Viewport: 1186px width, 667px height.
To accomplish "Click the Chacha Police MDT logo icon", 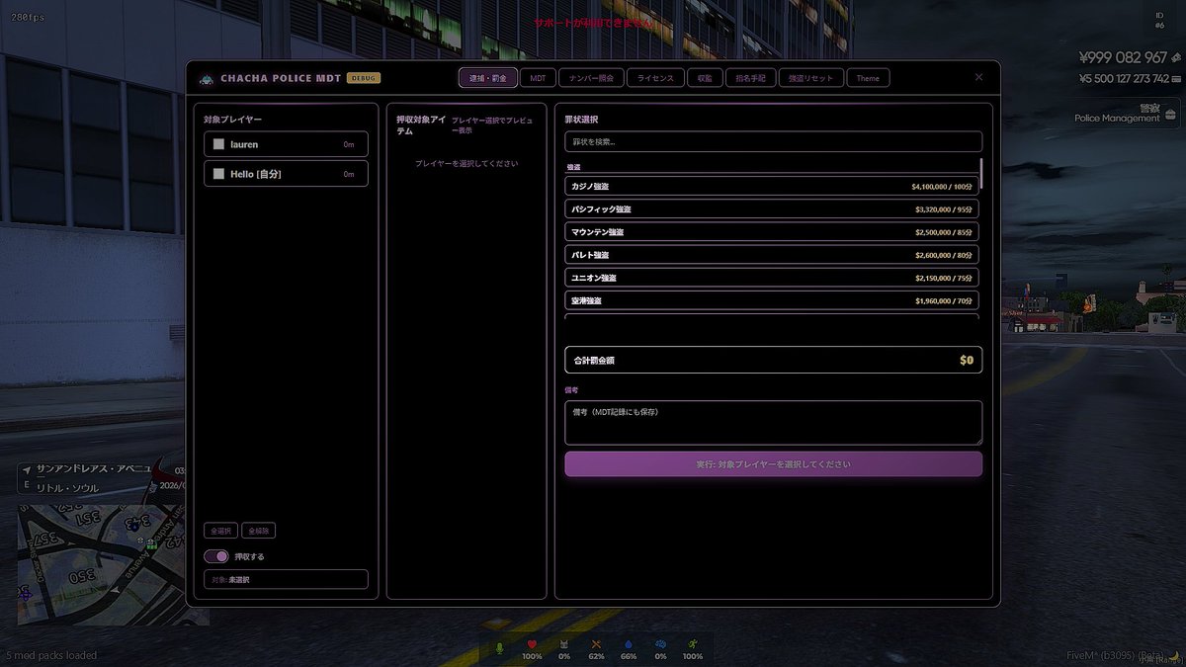I will point(206,78).
